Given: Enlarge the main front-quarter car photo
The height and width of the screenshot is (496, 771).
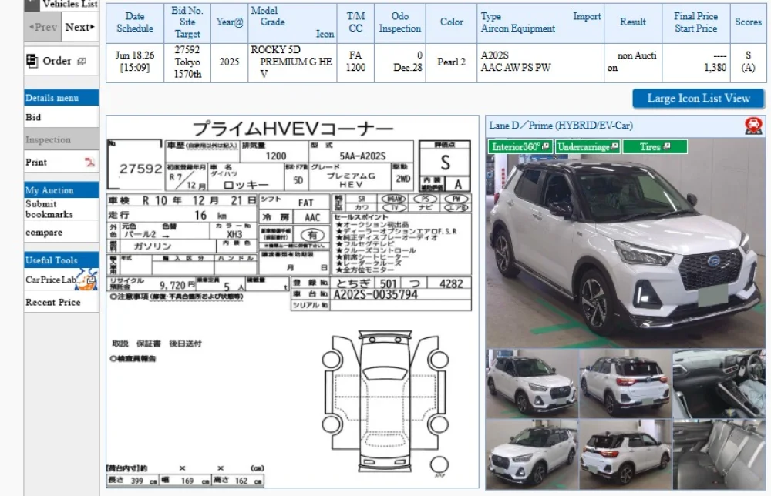Looking at the screenshot, I should point(625,243).
